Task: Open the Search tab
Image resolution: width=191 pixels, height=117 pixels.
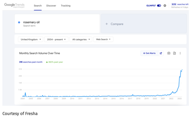Action: pos(38,6)
